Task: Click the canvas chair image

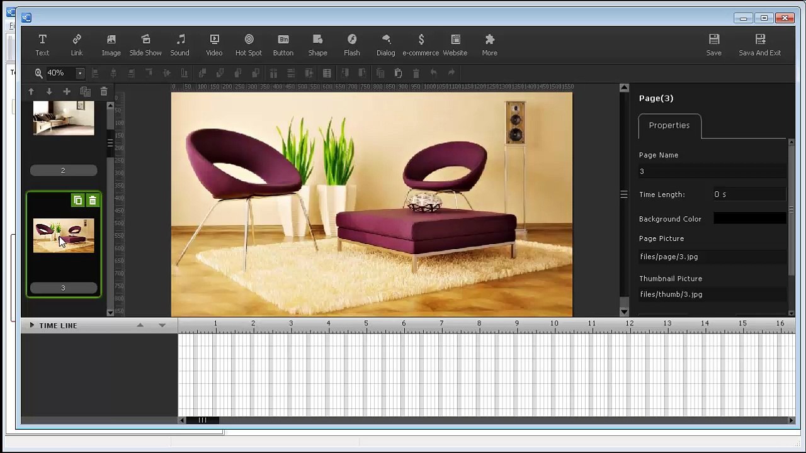Action: point(372,204)
